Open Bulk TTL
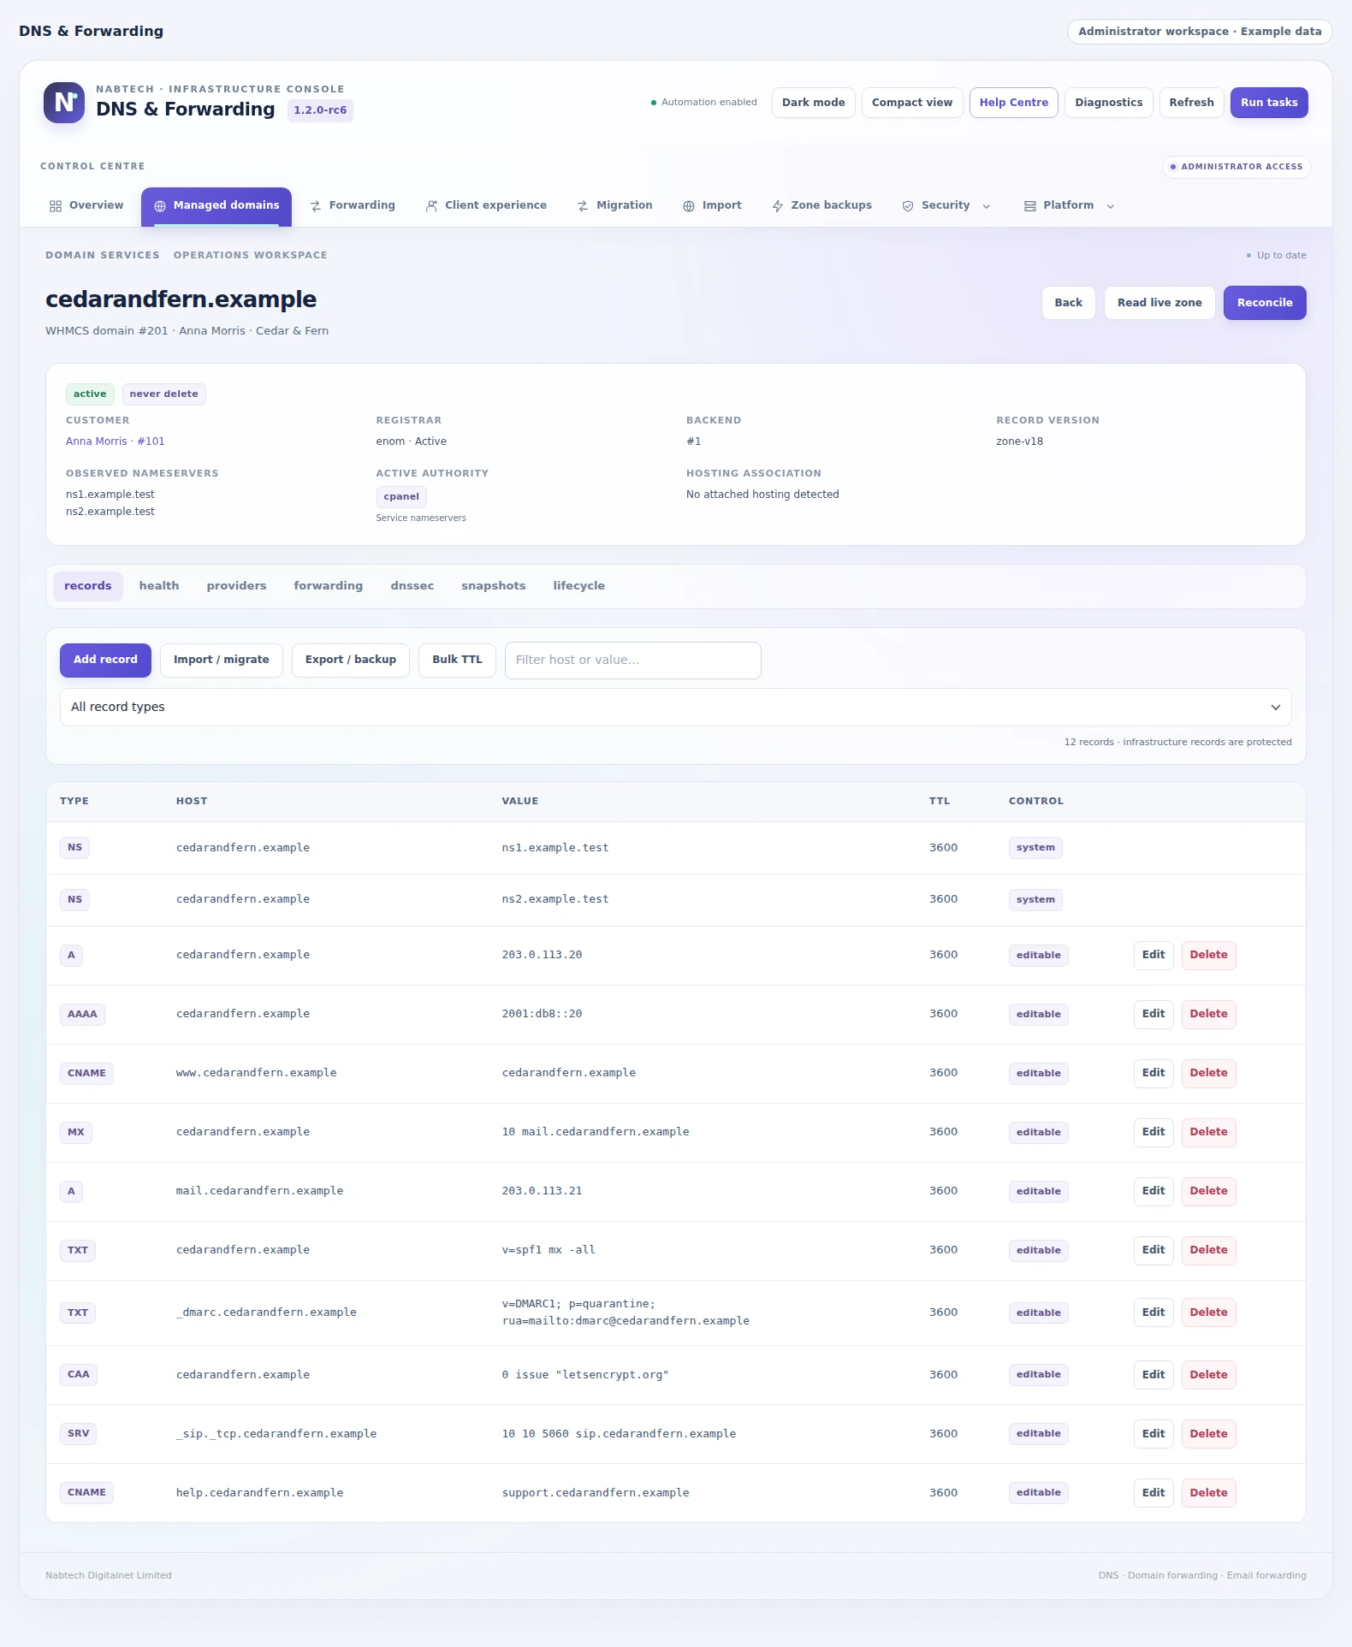The height and width of the screenshot is (1647, 1352). click(457, 661)
